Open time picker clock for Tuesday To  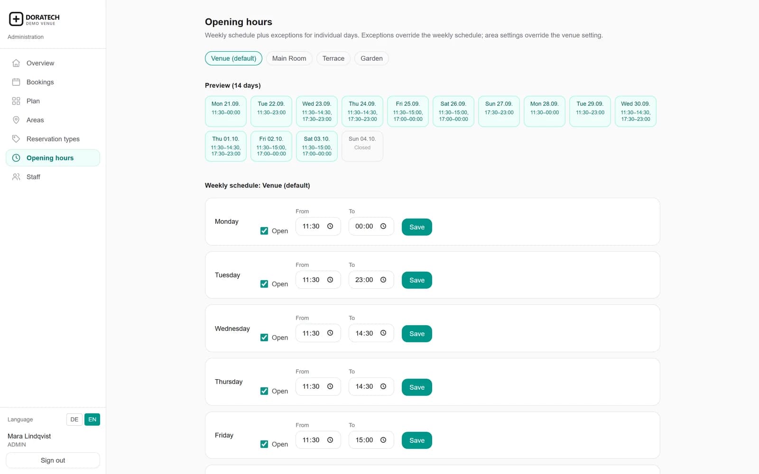click(x=383, y=280)
